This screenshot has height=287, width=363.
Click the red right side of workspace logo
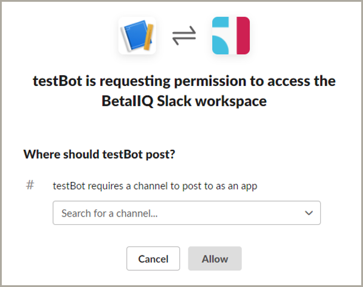(243, 36)
